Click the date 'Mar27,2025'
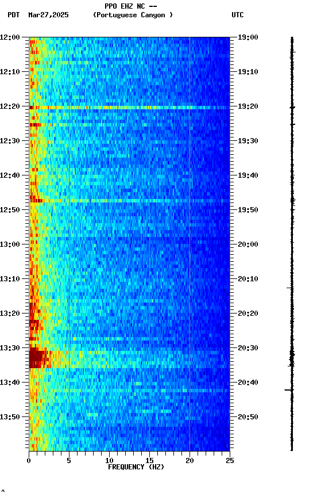This screenshot has height=497, width=317. 48,15
